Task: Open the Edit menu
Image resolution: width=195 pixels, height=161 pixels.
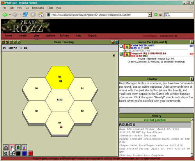Action: click(x=12, y=8)
